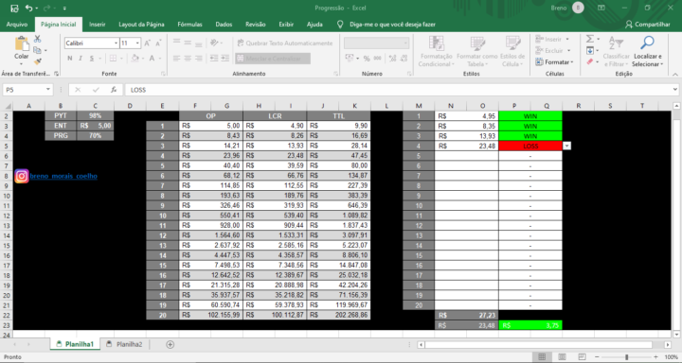Toggle italic I formatting
The image size is (682, 363).
[81, 59]
